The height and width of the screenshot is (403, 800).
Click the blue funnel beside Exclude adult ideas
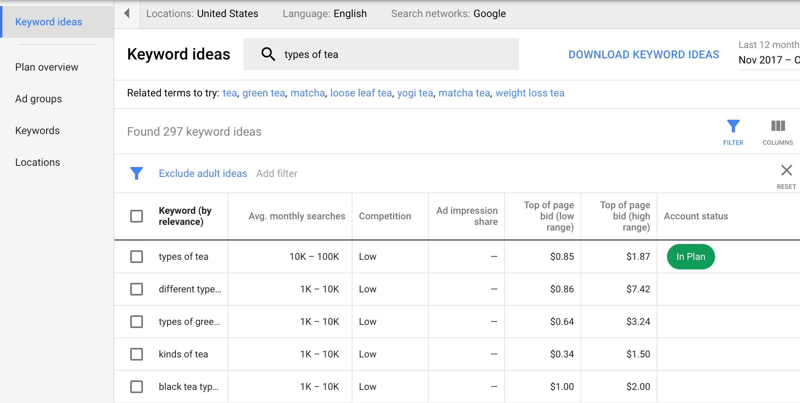[137, 173]
